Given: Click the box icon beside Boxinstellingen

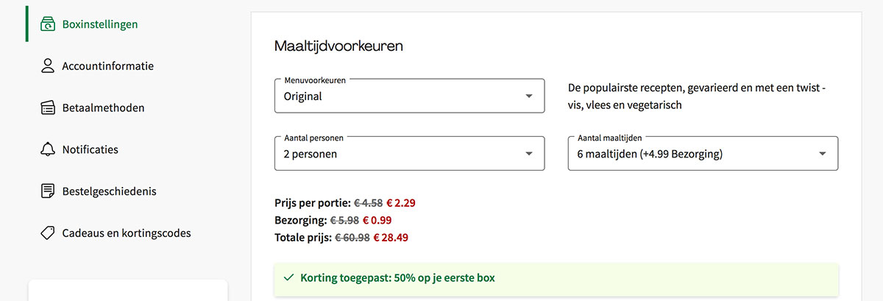Looking at the screenshot, I should point(48,24).
